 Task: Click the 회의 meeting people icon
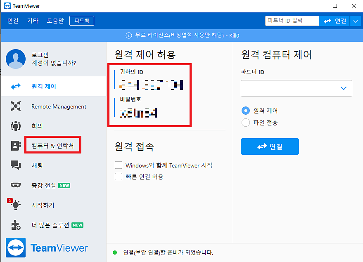(x=16, y=126)
